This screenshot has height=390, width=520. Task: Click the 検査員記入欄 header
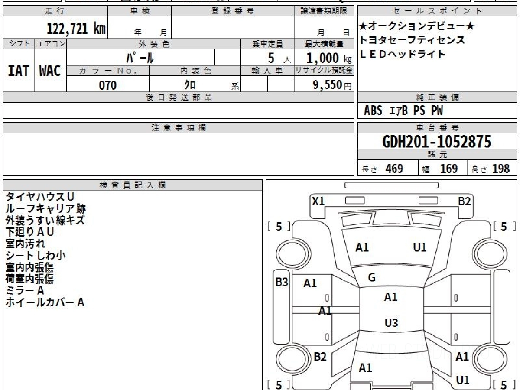[133, 185]
